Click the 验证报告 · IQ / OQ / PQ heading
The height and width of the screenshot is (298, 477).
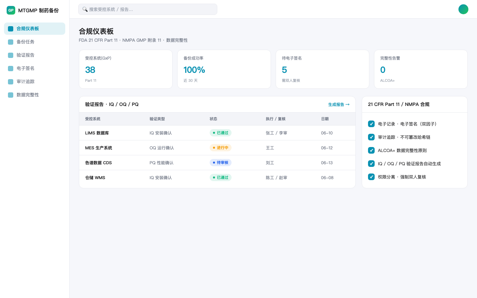coord(112,104)
